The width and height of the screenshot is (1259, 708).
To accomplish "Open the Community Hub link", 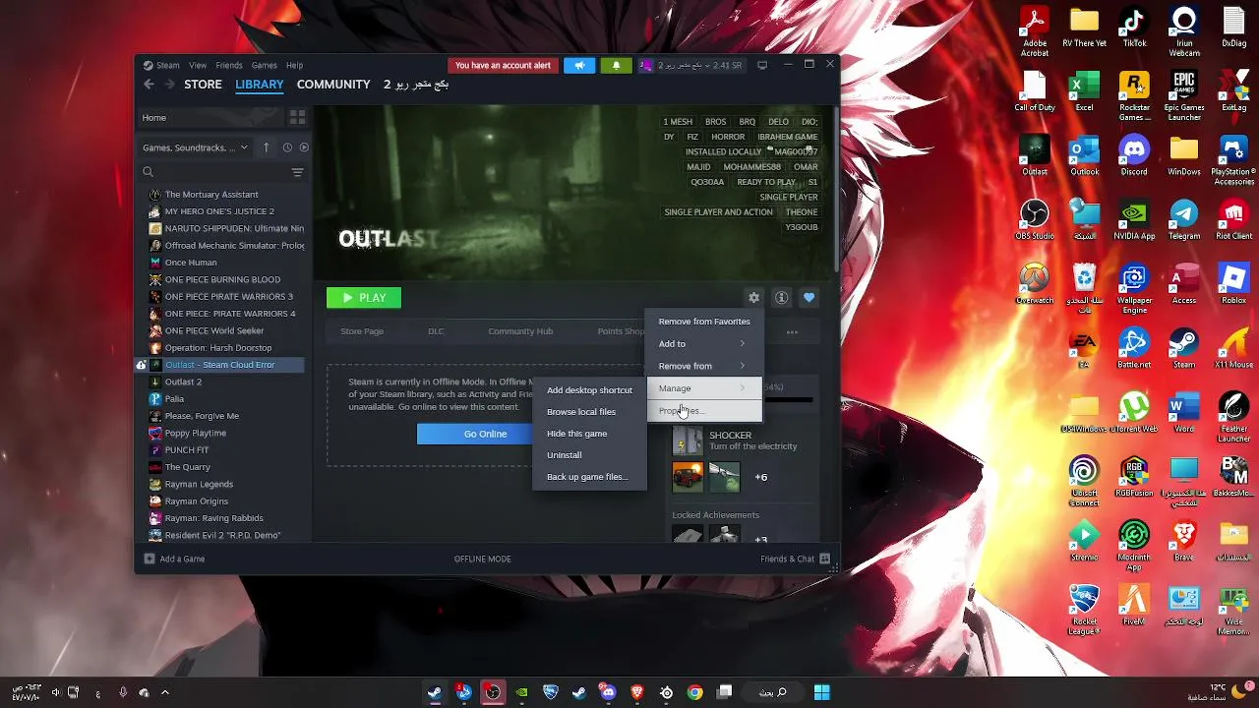I will pyautogui.click(x=520, y=331).
